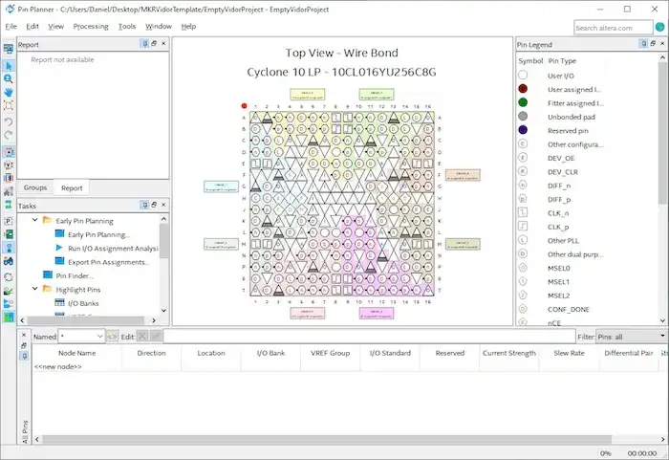
Task: Collapse the Early Pin Planning folder
Action: (35, 221)
